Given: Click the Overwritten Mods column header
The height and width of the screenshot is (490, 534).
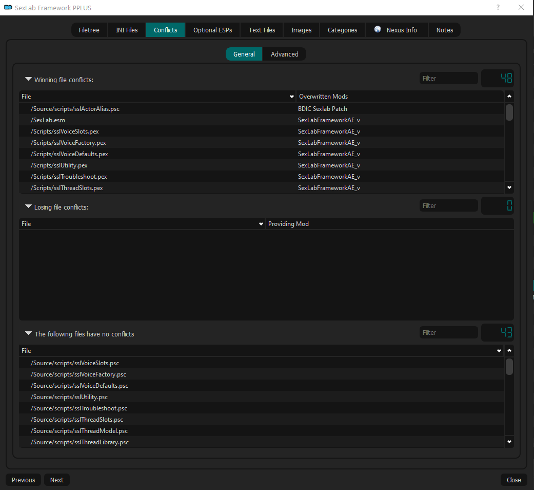Looking at the screenshot, I should click(400, 97).
